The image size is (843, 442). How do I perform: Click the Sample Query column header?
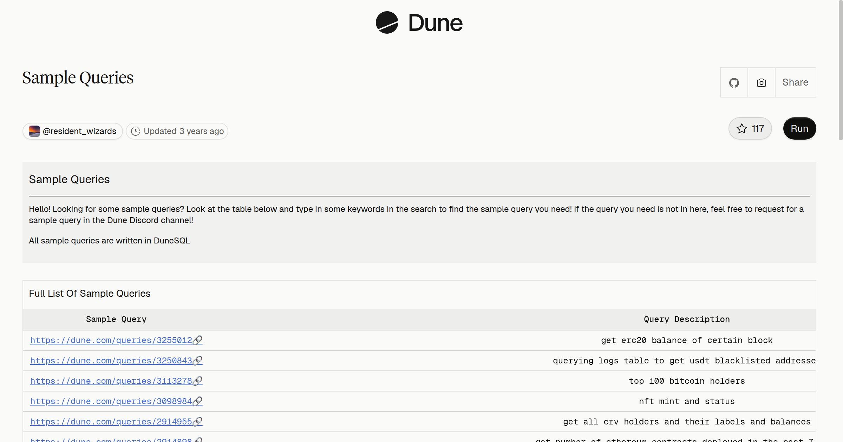pos(116,319)
